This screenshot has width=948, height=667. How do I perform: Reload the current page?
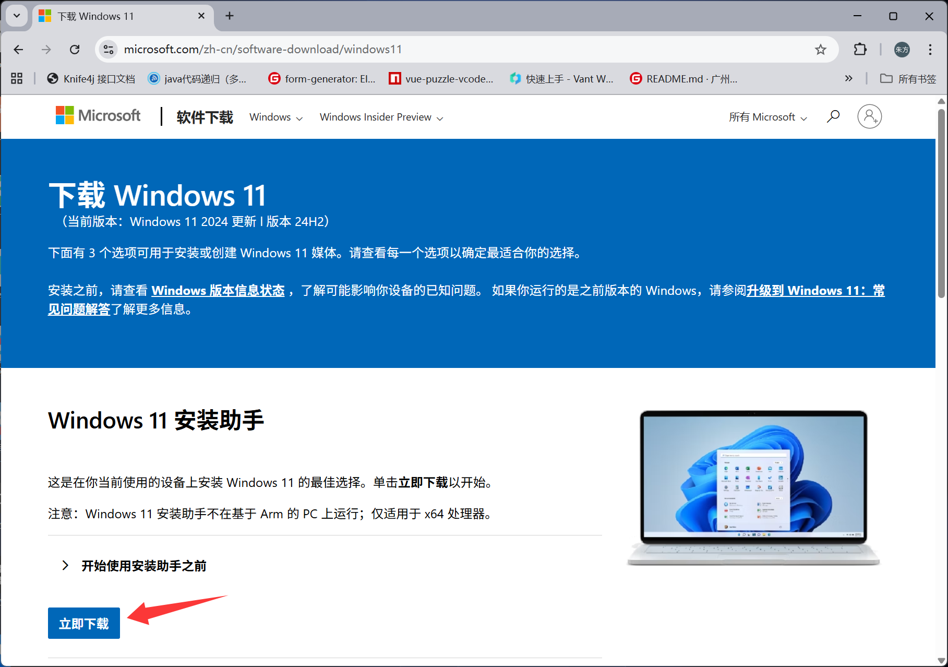[x=75, y=50]
